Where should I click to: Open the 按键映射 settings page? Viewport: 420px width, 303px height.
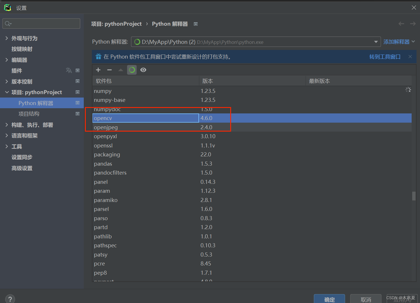(22, 49)
